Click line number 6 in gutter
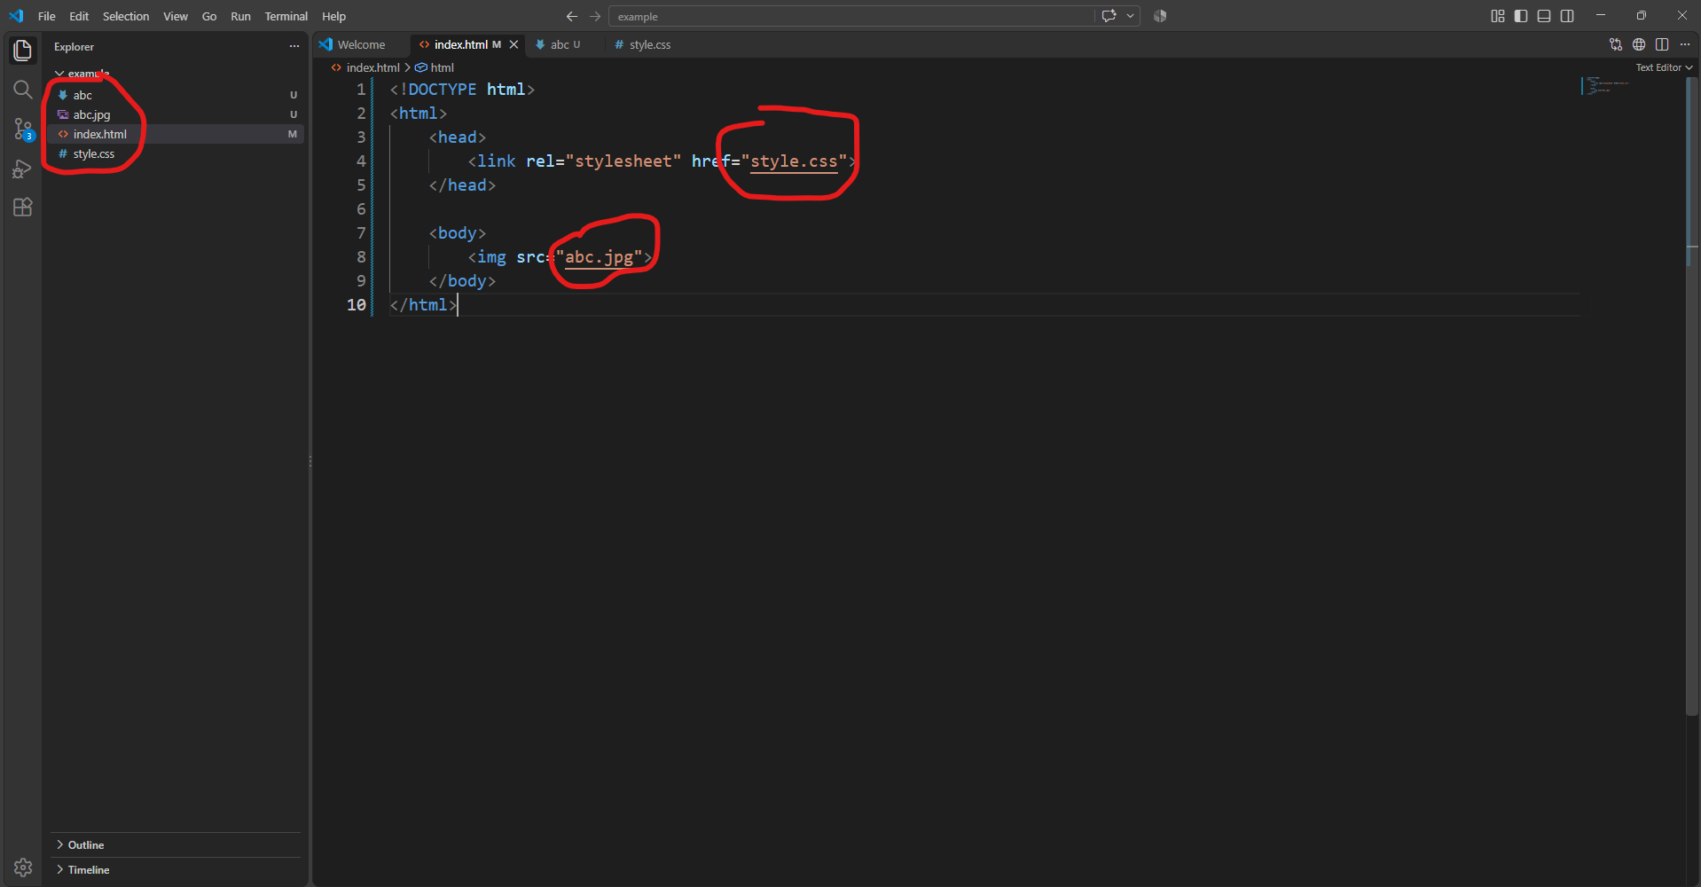This screenshot has width=1701, height=887. [361, 209]
